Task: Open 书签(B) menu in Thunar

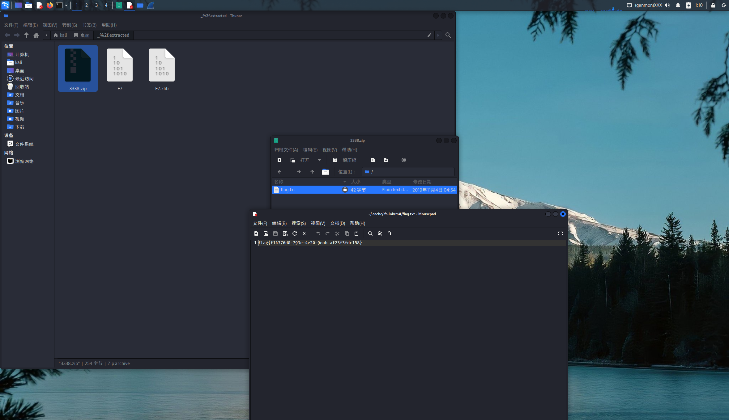Action: [x=89, y=25]
